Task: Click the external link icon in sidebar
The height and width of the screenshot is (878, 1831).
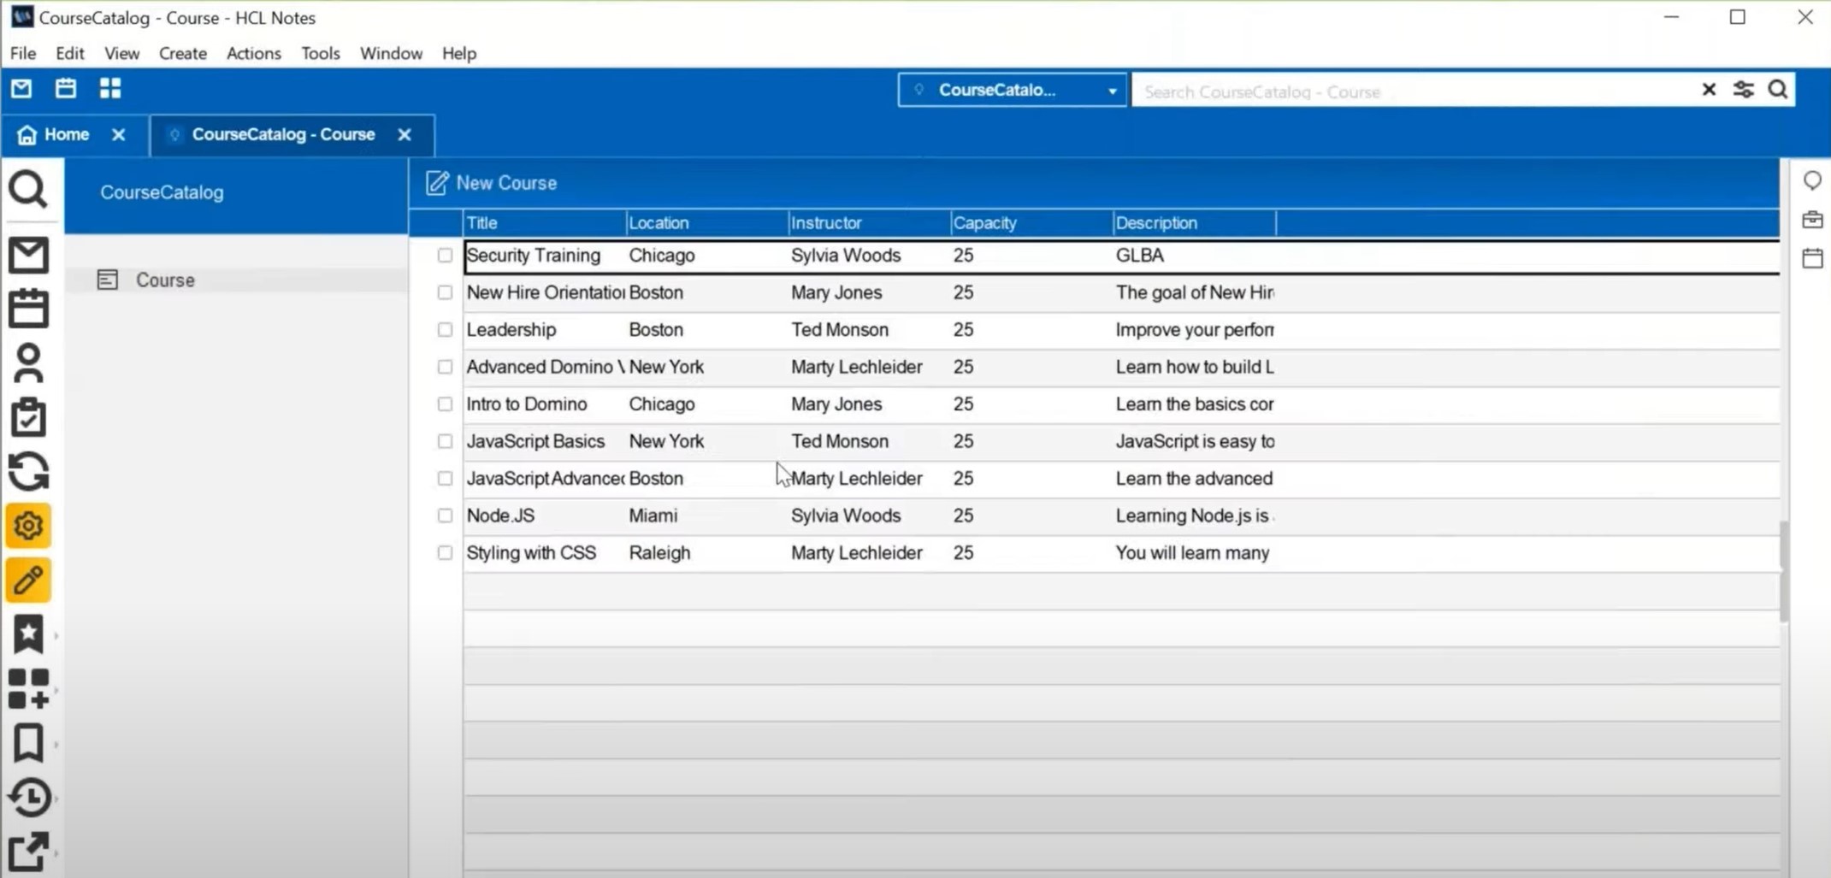Action: pos(28,851)
